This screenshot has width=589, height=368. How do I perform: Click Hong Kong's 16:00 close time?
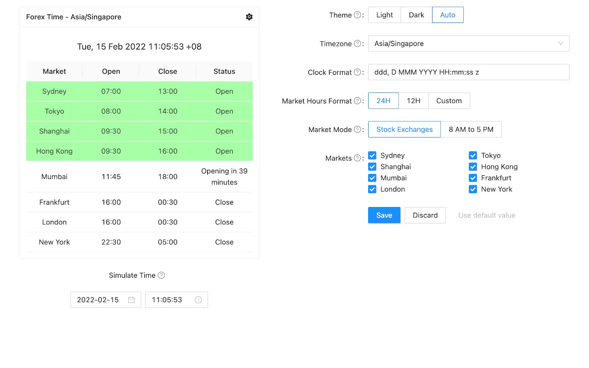point(167,151)
